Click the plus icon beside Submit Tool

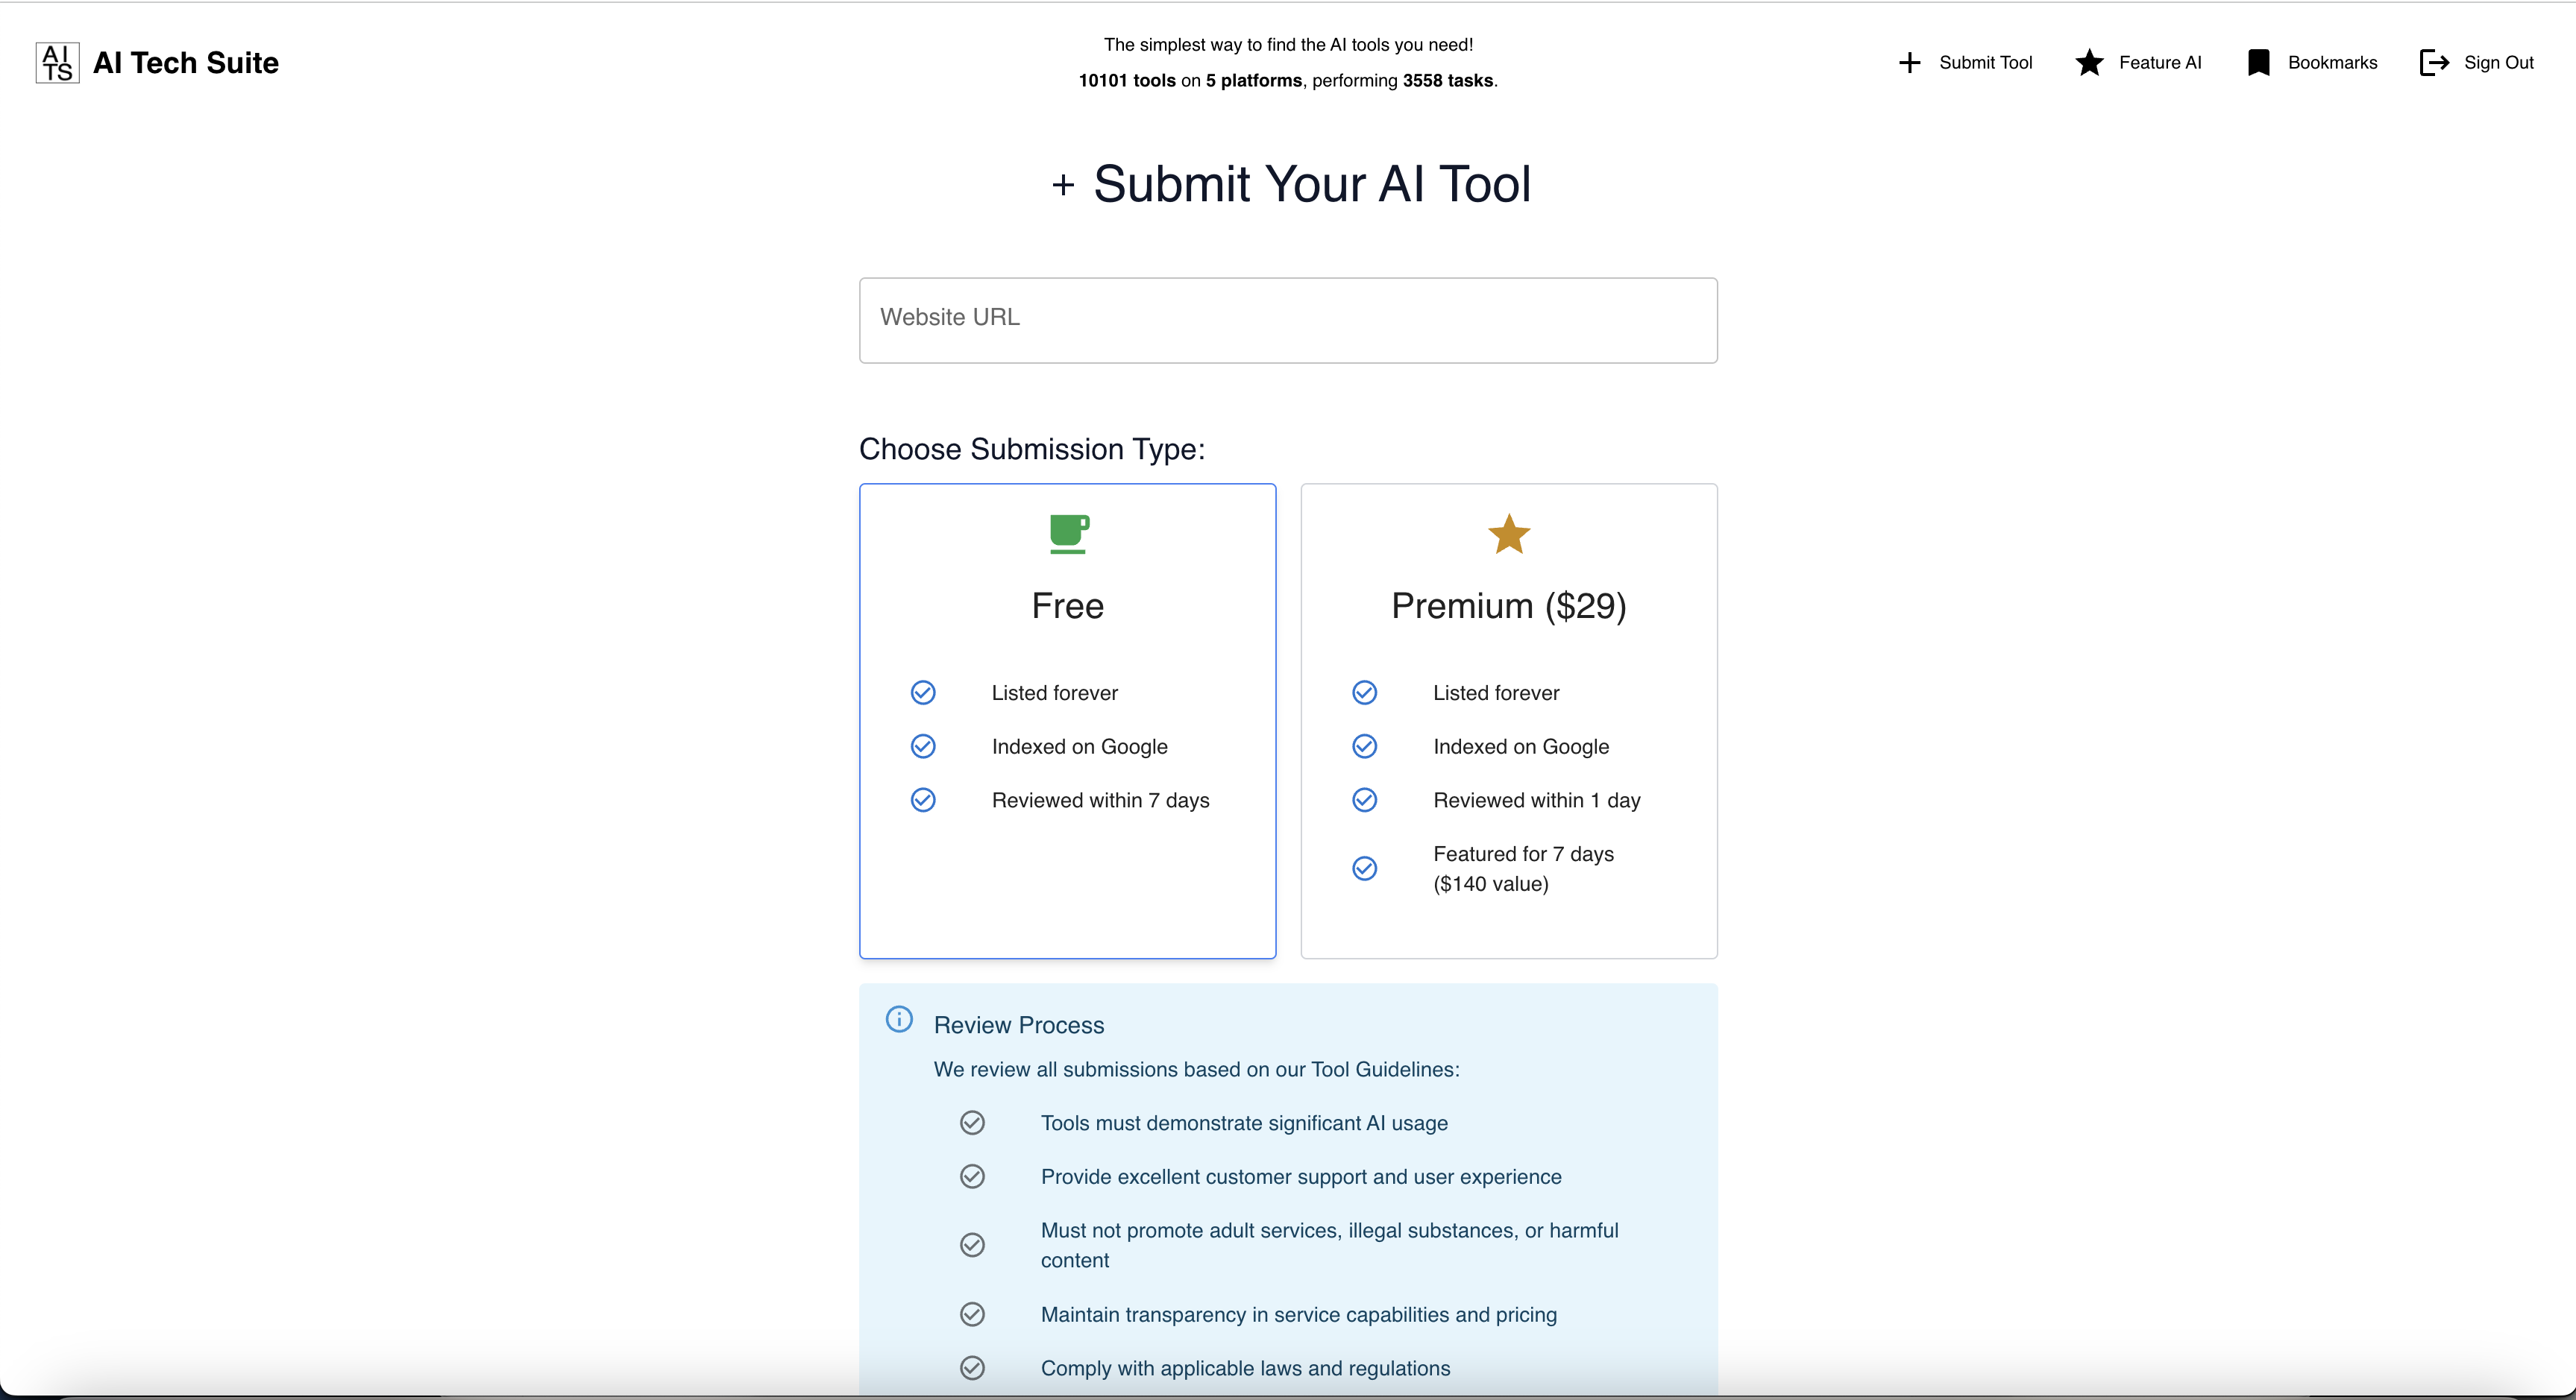(1909, 63)
